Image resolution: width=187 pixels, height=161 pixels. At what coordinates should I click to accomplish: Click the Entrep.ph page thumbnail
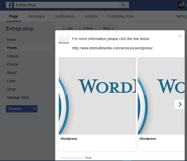coord(64,39)
